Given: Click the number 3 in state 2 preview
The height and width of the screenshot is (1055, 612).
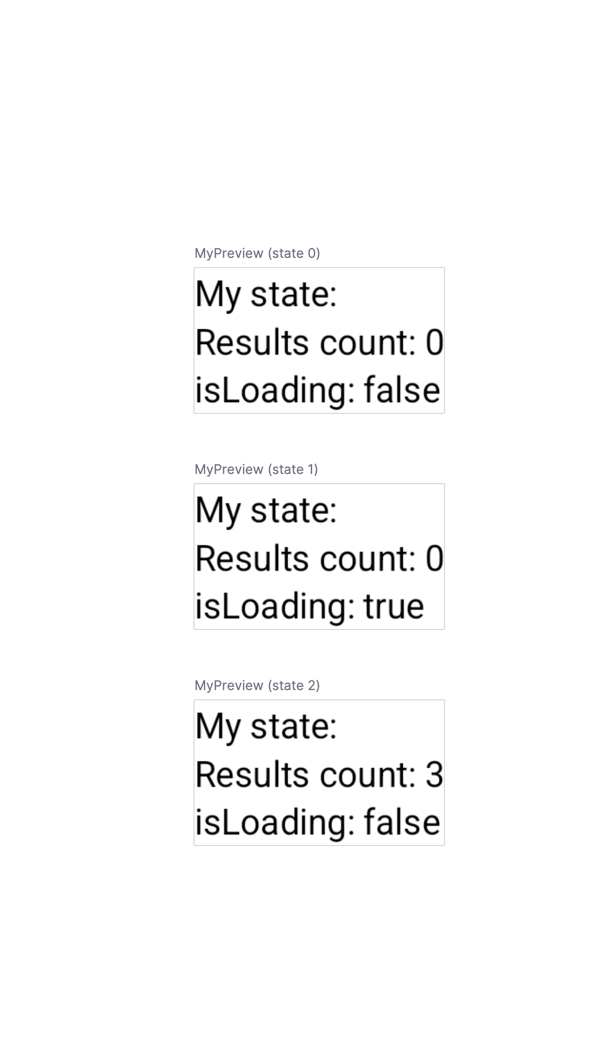Looking at the screenshot, I should click(434, 775).
